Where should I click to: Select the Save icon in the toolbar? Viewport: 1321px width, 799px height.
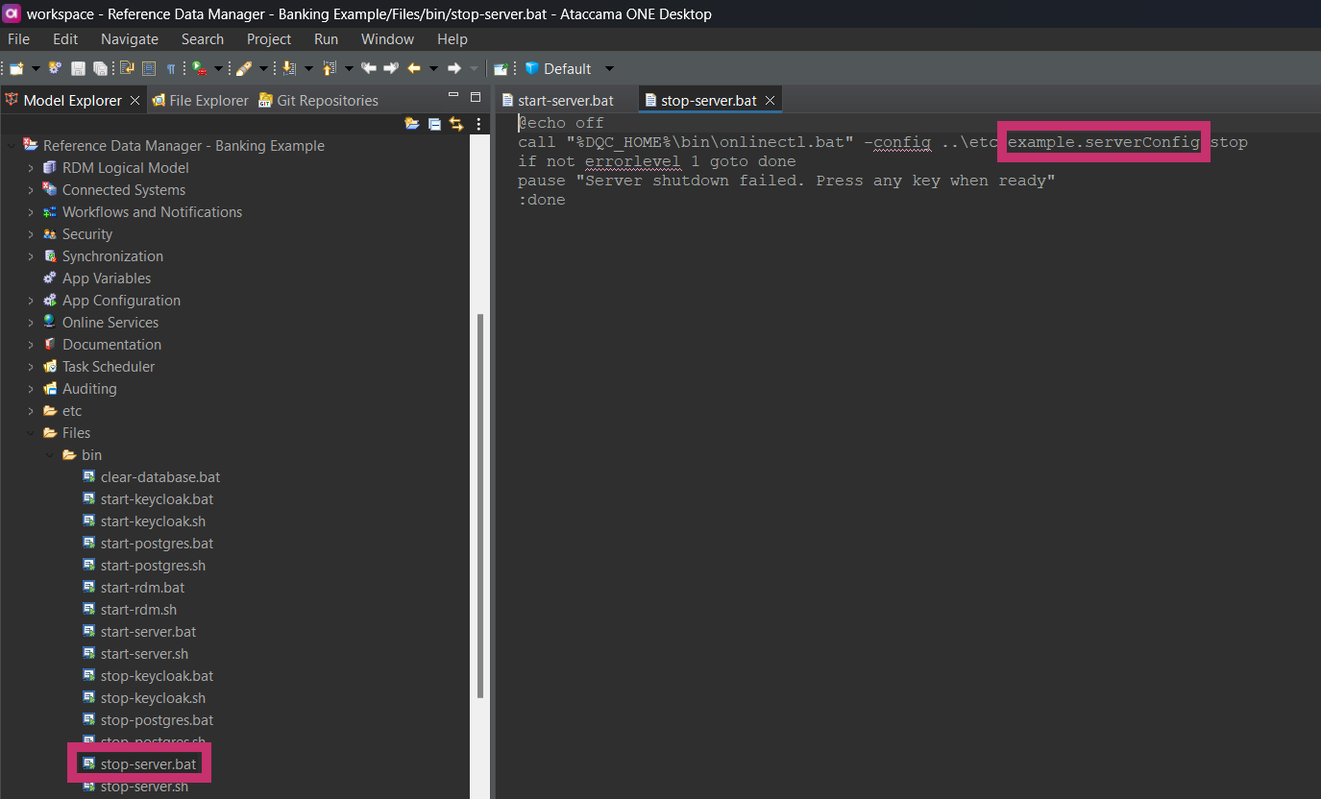(x=77, y=68)
